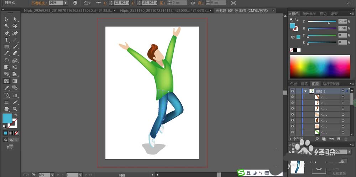Click the locate object magnifier in Layers panel
Screen dimensions: 356x177
(317, 139)
